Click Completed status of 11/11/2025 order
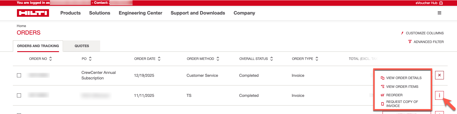Viewport: 457px width, 114px height. 249,96
